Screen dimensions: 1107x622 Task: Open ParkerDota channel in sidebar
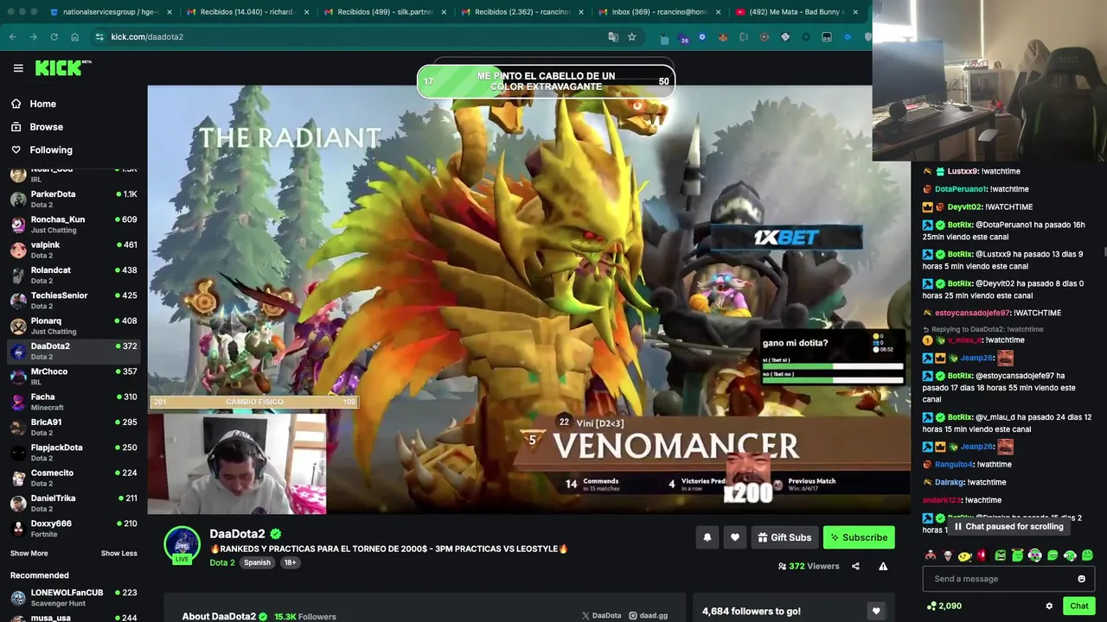(74, 199)
